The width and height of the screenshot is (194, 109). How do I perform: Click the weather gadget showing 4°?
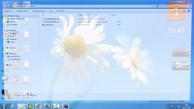click(x=181, y=66)
